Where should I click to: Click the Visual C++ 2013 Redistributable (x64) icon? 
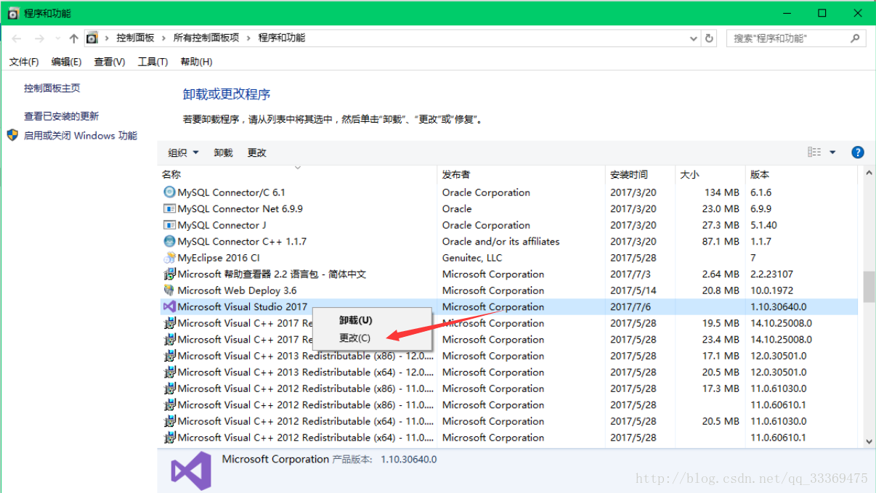click(x=169, y=372)
